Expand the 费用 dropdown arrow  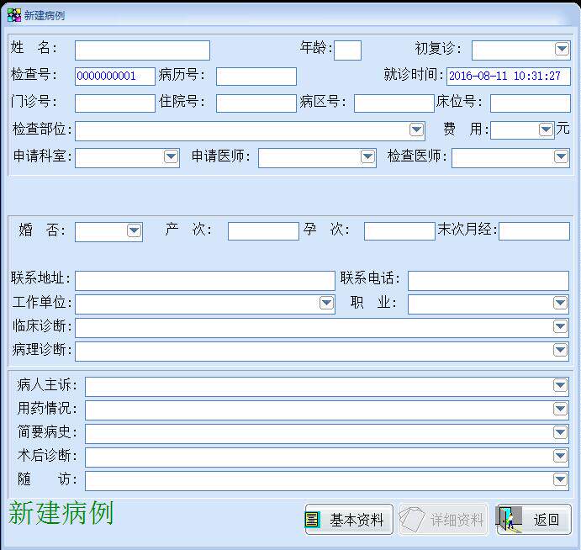[546, 130]
